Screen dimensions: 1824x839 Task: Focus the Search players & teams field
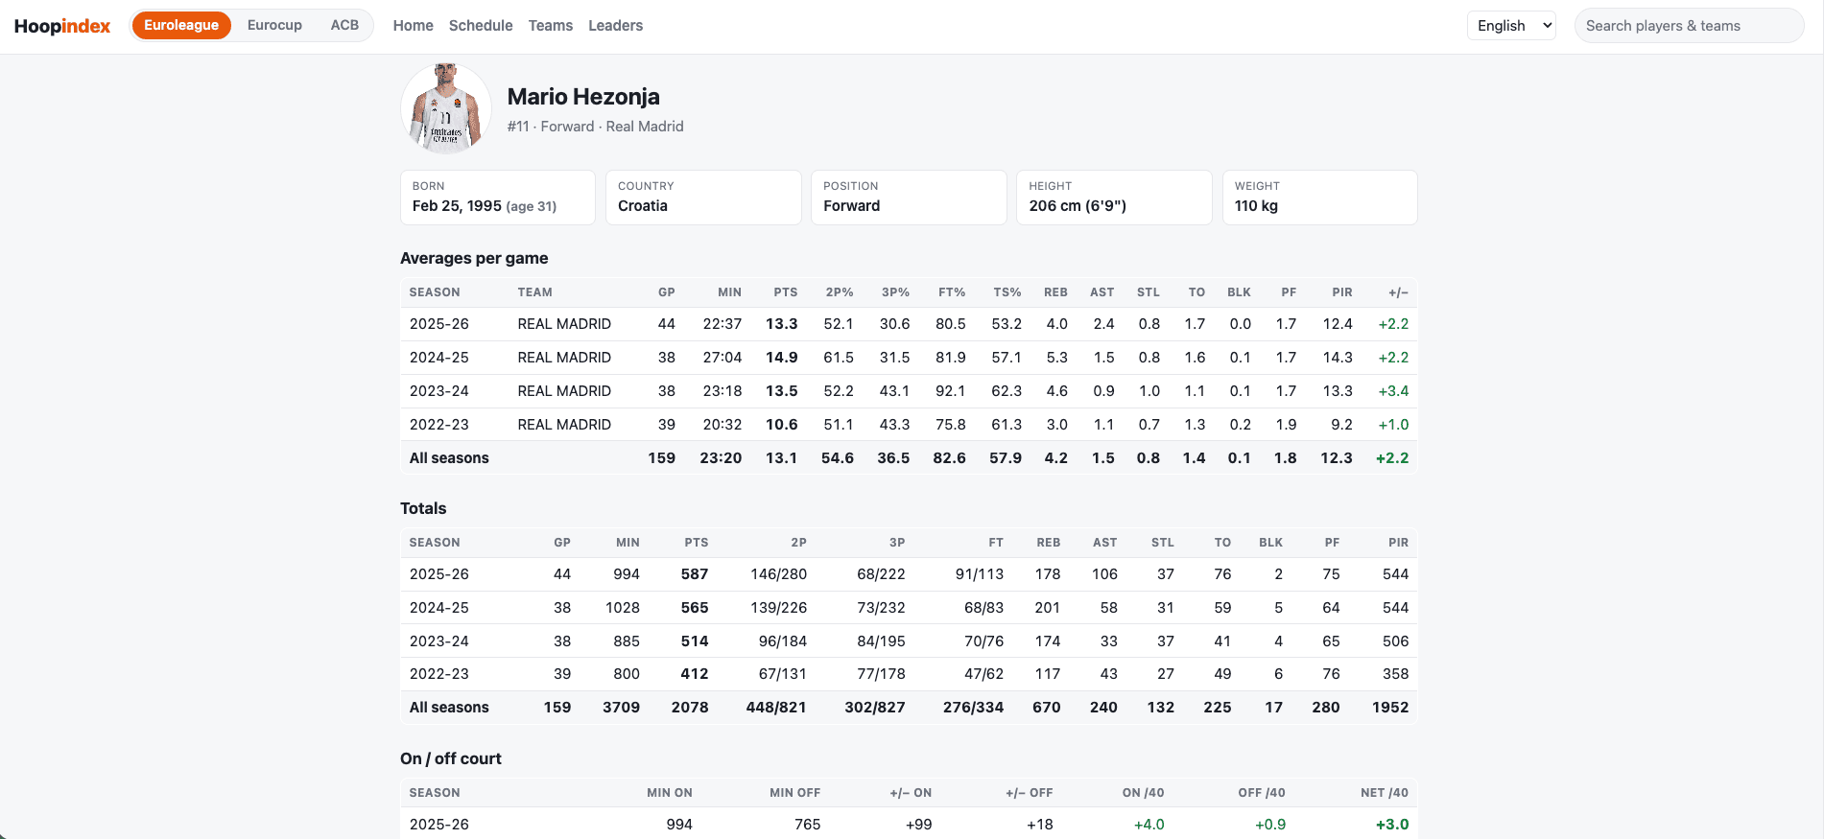1689,26
